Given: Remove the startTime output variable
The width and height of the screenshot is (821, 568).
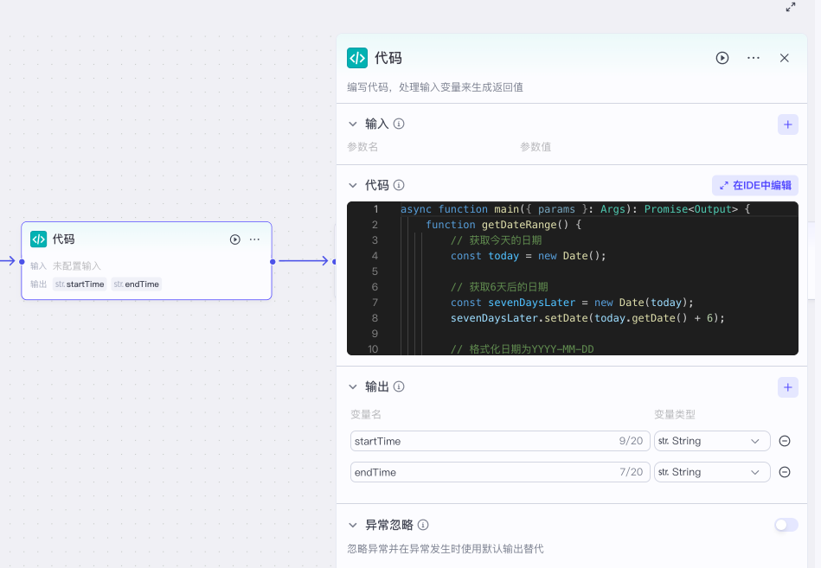Looking at the screenshot, I should pyautogui.click(x=785, y=441).
